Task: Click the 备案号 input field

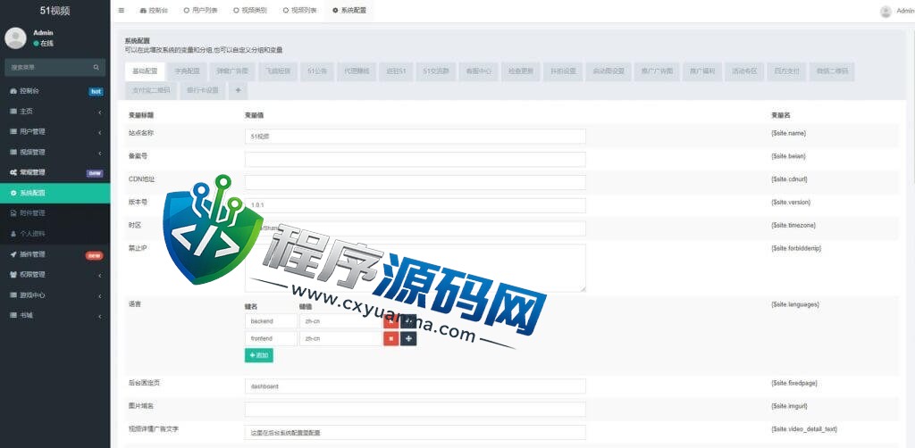Action: tap(415, 159)
